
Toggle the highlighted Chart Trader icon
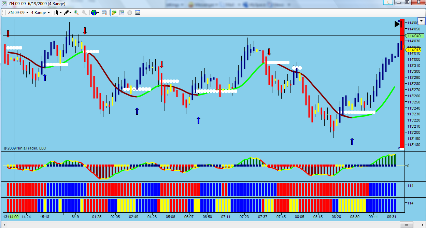pyautogui.click(x=114, y=13)
